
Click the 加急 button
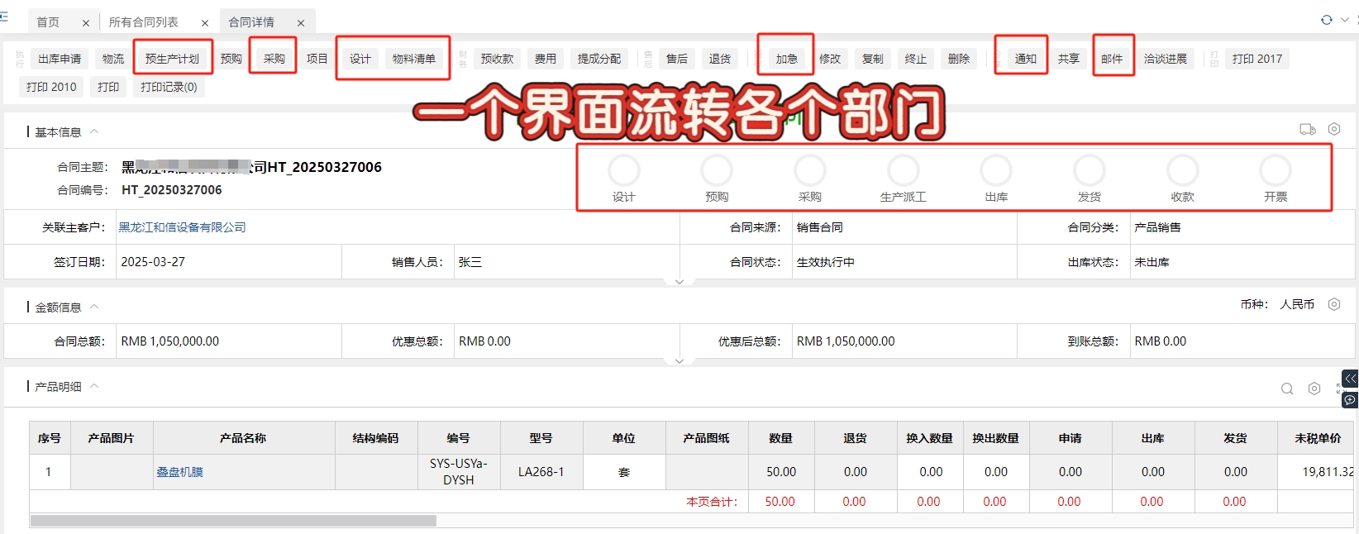tap(787, 59)
